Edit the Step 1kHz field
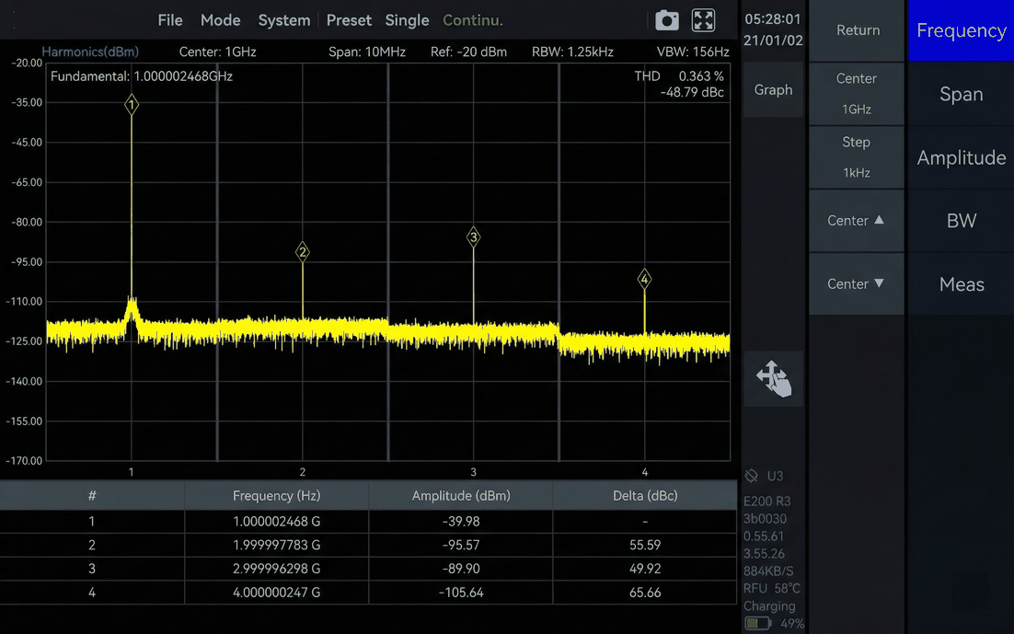 coord(857,157)
